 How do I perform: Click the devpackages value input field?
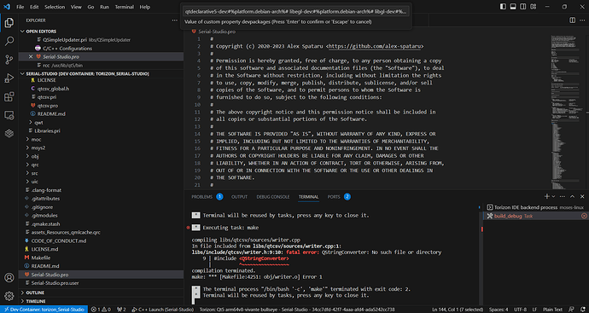[x=296, y=12]
